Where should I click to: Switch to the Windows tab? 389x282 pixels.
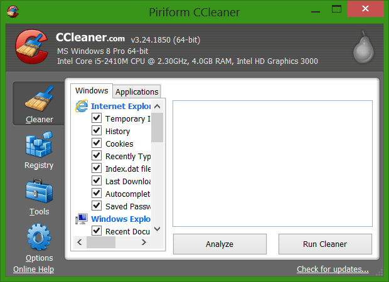(x=92, y=91)
